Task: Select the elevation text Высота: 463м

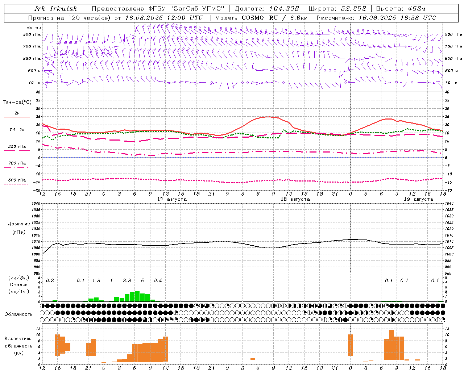Action: pyautogui.click(x=401, y=9)
